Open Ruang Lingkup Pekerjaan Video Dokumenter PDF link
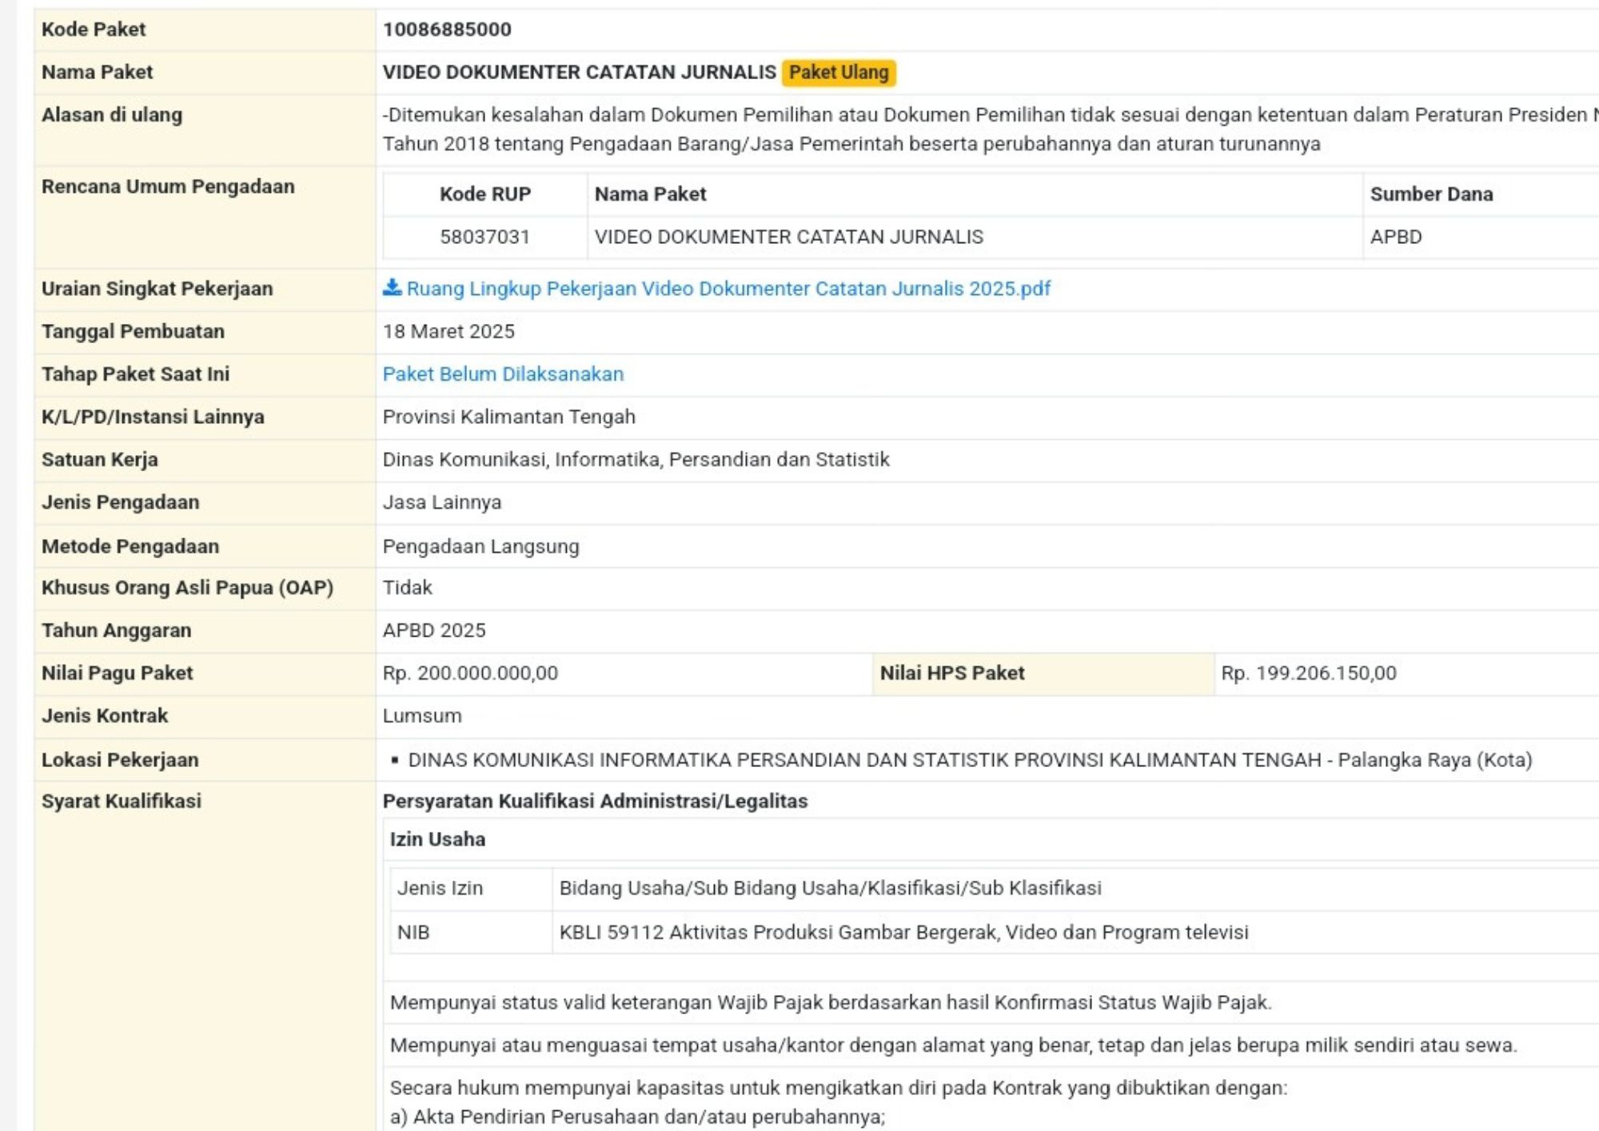Image resolution: width=1599 pixels, height=1131 pixels. pyautogui.click(x=728, y=289)
